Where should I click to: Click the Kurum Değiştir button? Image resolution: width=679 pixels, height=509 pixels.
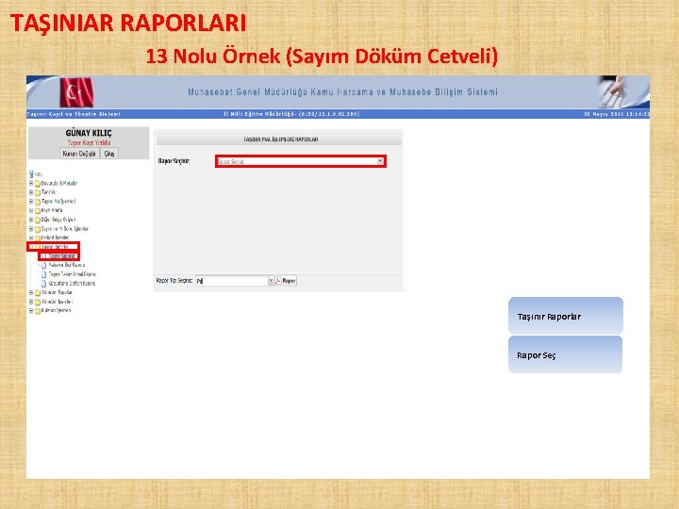[x=79, y=154]
